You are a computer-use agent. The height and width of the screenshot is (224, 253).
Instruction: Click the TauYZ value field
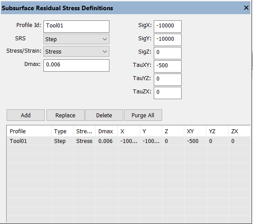coord(167,80)
